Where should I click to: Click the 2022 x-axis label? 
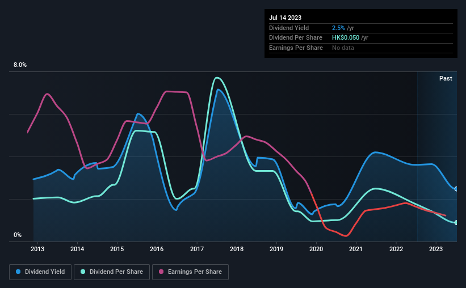pos(396,249)
